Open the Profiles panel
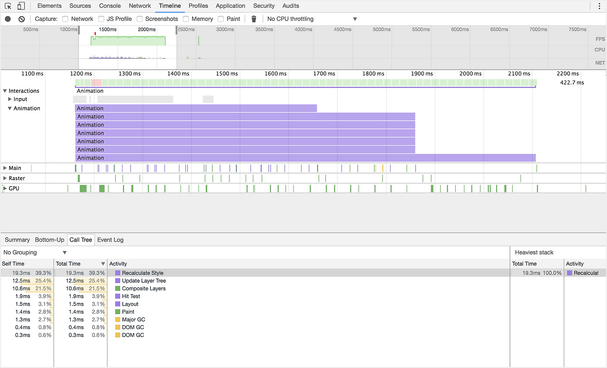Viewport: 607px width, 368px height. coord(198,6)
